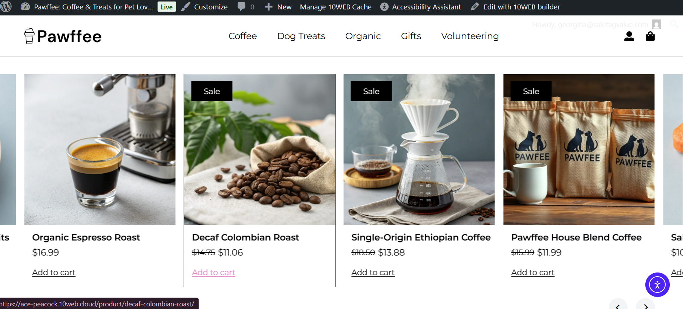This screenshot has width=683, height=309.
Task: Click the New content plus item
Action: click(x=278, y=7)
